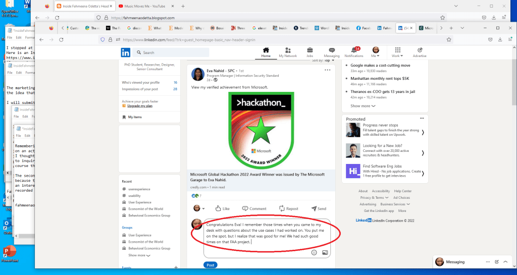The width and height of the screenshot is (517, 275).
Task: Open Progress never stops Upwork ad
Action: coord(385,130)
